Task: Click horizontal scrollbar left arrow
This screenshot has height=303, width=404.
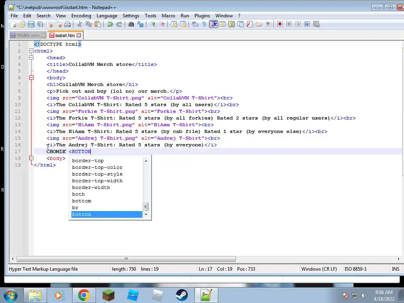Action: tap(13, 259)
